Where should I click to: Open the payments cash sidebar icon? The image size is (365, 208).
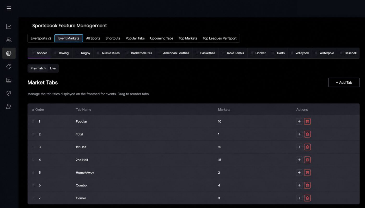click(x=9, y=80)
